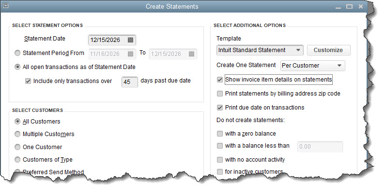
Task: Enable Print statements by billing address zip code
Action: click(x=220, y=93)
